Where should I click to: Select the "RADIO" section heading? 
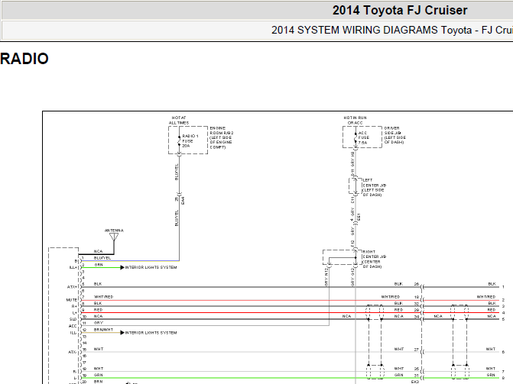pyautogui.click(x=24, y=59)
